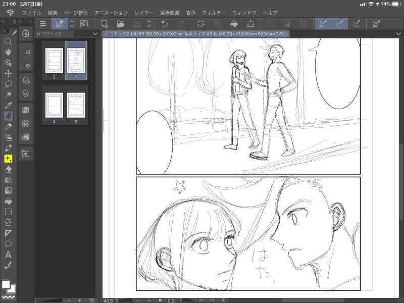Toggle Snap to Grid
404x303 pixels.
tap(357, 24)
